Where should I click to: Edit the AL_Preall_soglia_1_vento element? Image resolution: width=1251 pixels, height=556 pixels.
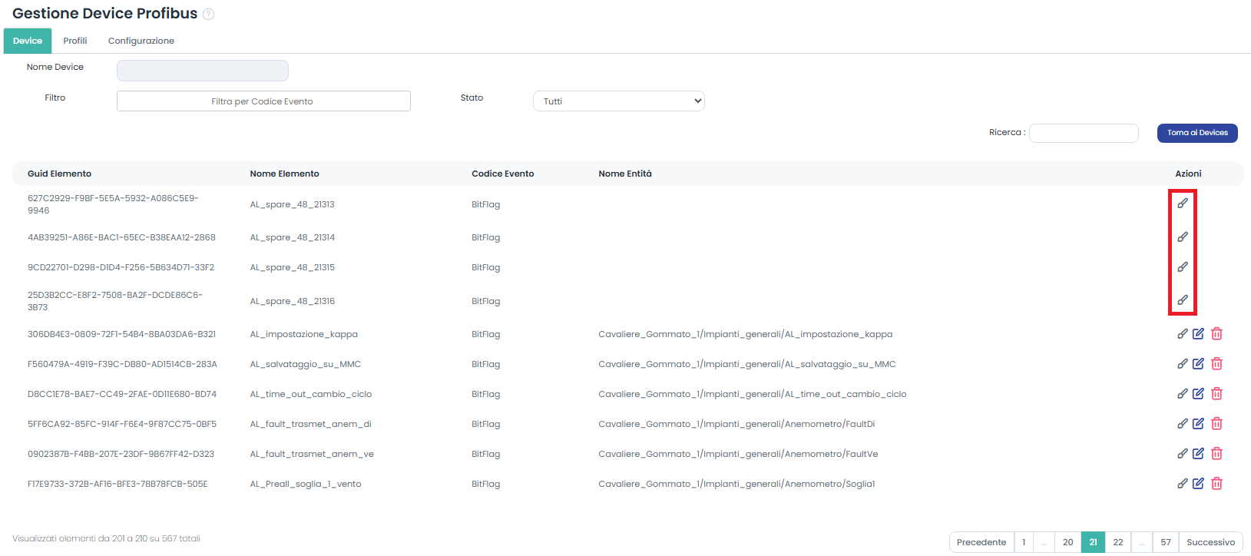click(1198, 484)
